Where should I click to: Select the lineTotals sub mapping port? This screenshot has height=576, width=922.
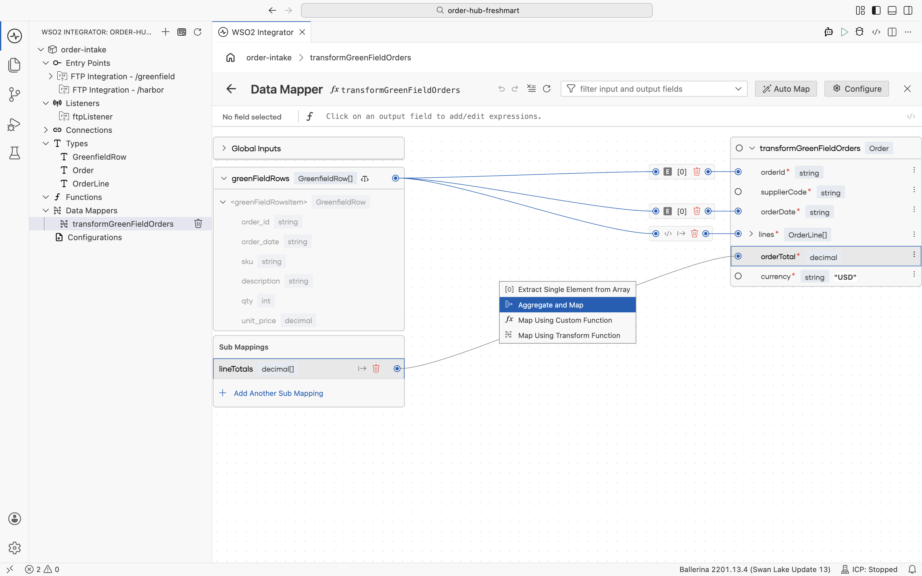click(397, 368)
